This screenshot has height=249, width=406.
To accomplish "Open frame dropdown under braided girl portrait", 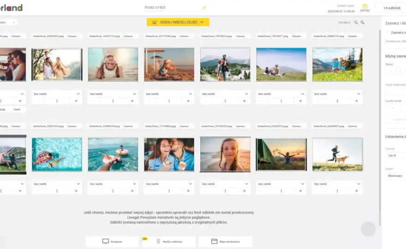I will (x=225, y=184).
